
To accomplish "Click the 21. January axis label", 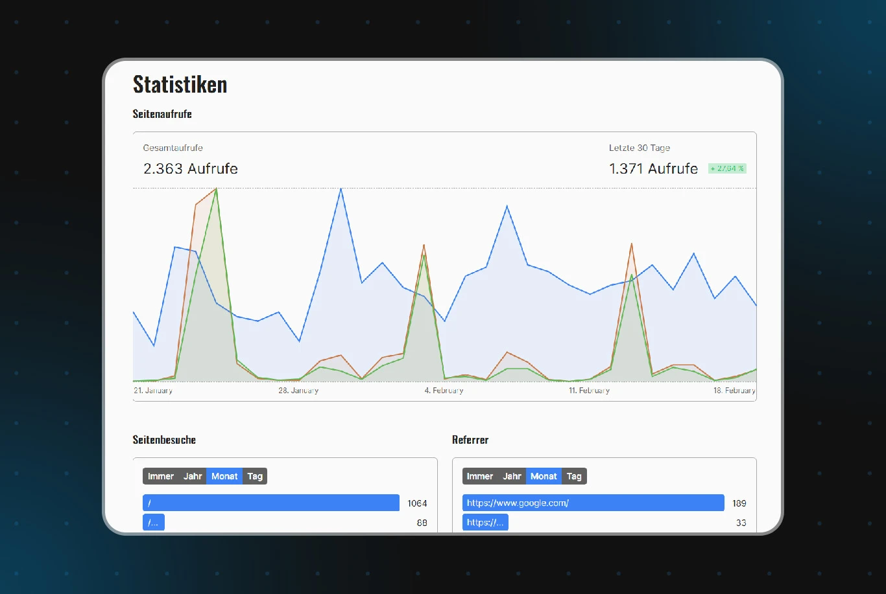I will pos(153,391).
